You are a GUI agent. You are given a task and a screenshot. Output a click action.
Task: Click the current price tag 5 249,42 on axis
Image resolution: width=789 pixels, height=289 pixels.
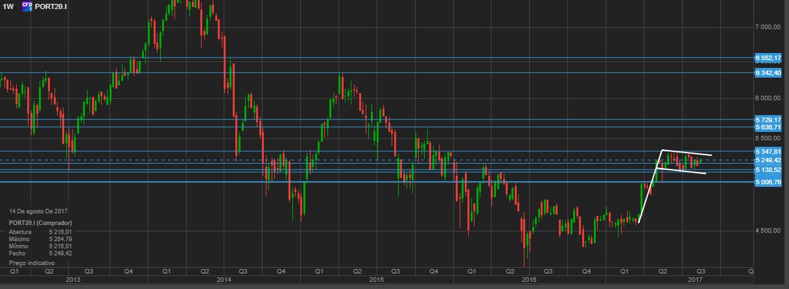tap(769, 160)
